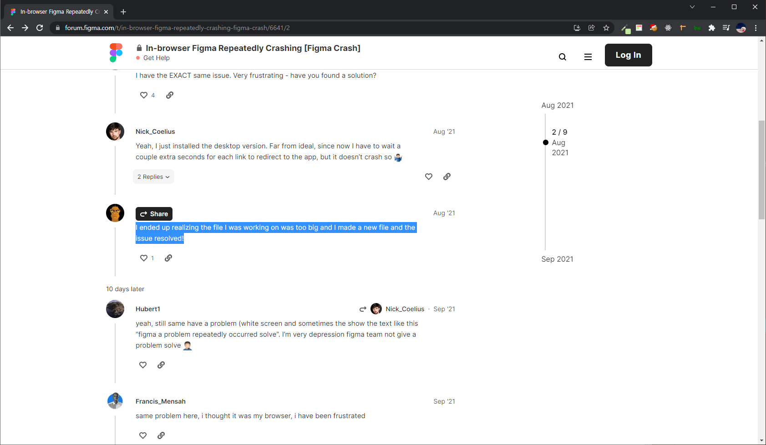The image size is (766, 445).
Task: Open Nick_Coelius's avatar profile picture
Action: click(x=115, y=131)
